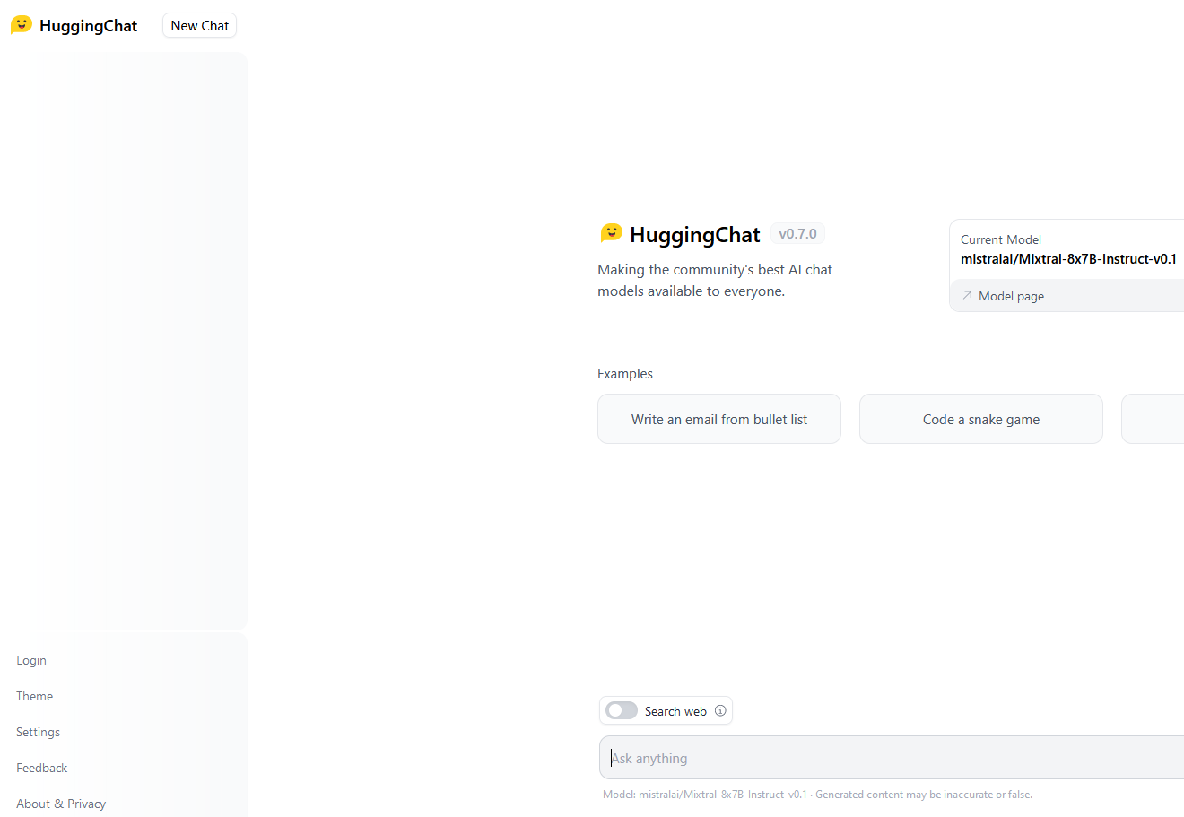Select the 'Write an email from bullet list' example
Viewport: 1184px width, 817px height.
718,419
